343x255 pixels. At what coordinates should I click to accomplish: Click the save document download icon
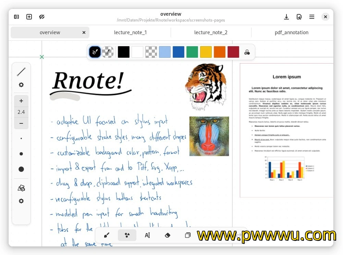pyautogui.click(x=286, y=17)
